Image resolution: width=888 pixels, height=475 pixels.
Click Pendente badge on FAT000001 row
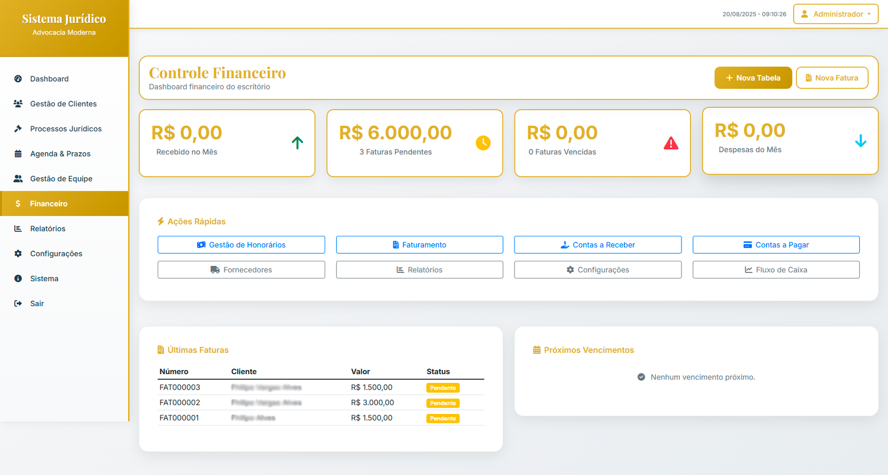(443, 418)
